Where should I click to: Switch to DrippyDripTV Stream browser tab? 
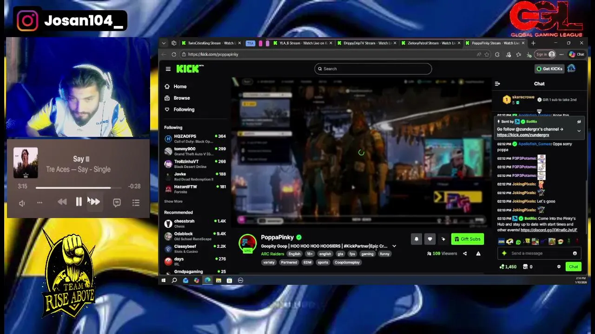tap(366, 43)
